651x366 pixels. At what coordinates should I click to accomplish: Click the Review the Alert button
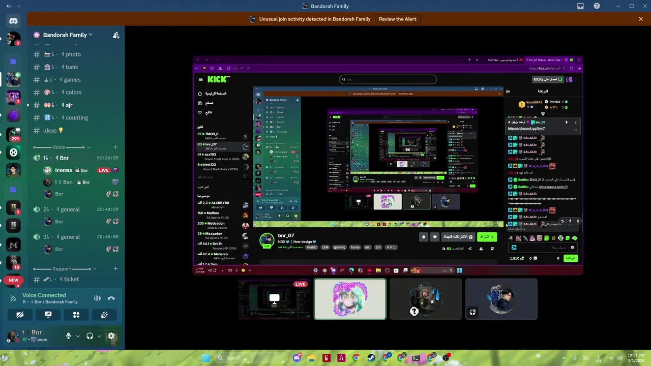coord(398,19)
